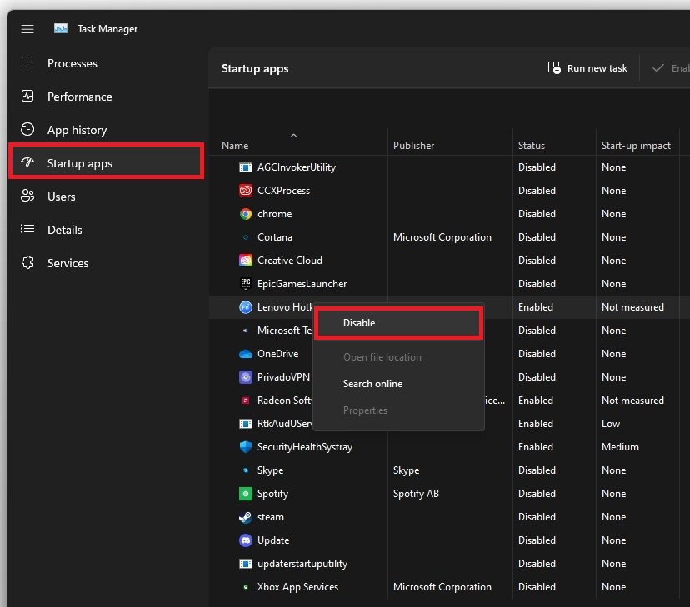Sort by Start-up impact column header
This screenshot has width=690, height=607.
point(636,146)
